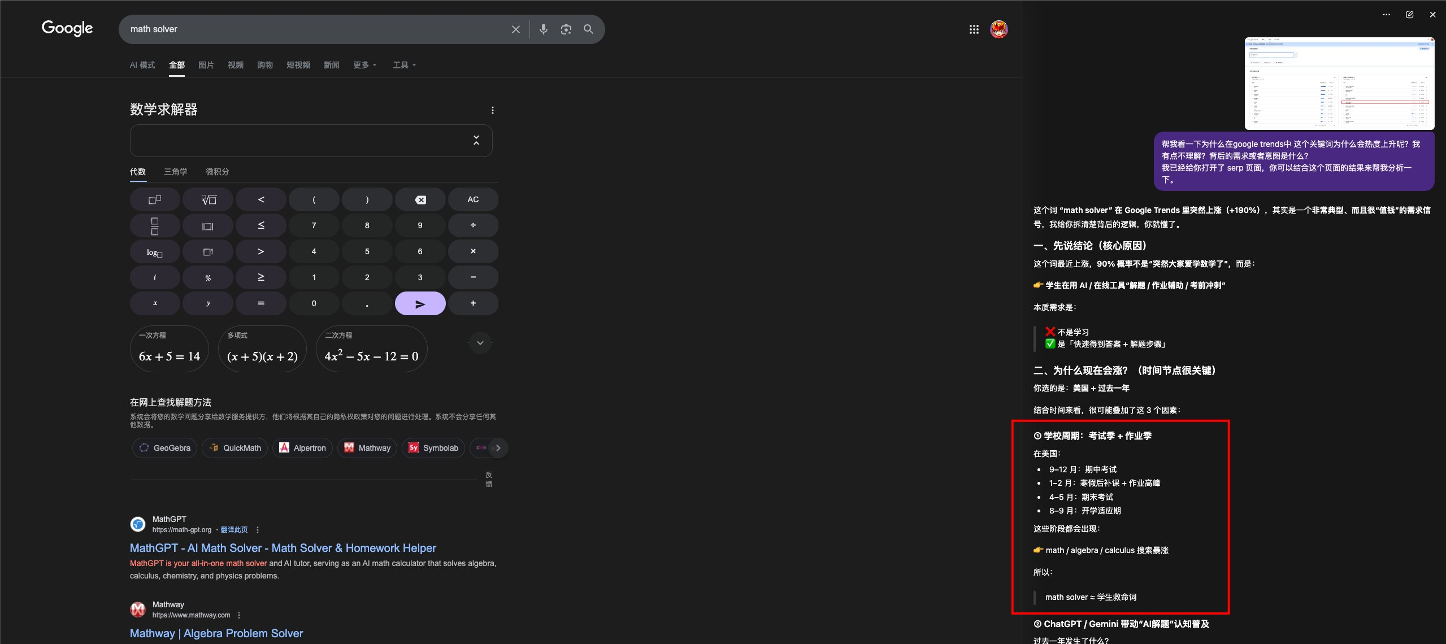Click the voice search microphone icon
Image resolution: width=1446 pixels, height=644 pixels.
click(543, 29)
